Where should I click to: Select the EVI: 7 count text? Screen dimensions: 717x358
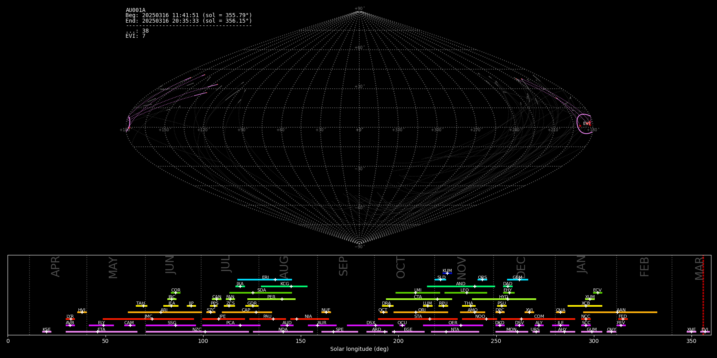pyautogui.click(x=135, y=36)
